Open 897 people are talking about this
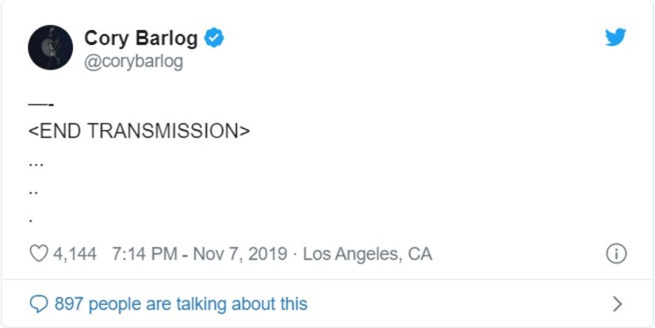The width and height of the screenshot is (655, 328). (x=181, y=304)
